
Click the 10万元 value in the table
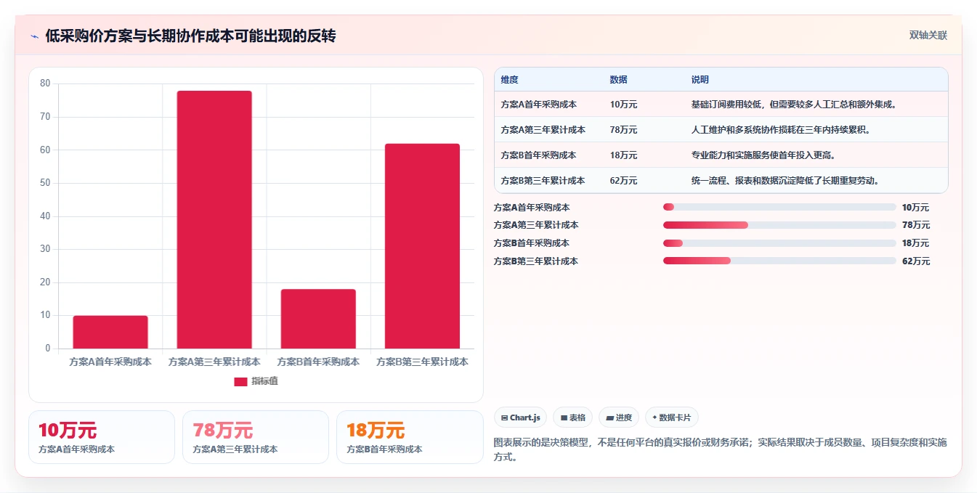pyautogui.click(x=624, y=105)
